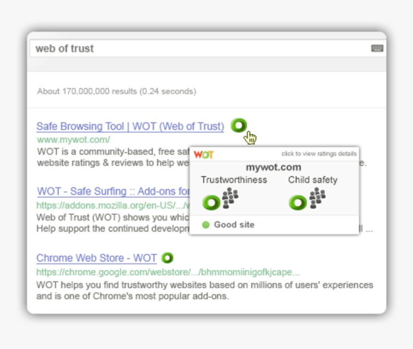
Task: Click the Trustworthiness label in popup
Action: click(234, 180)
